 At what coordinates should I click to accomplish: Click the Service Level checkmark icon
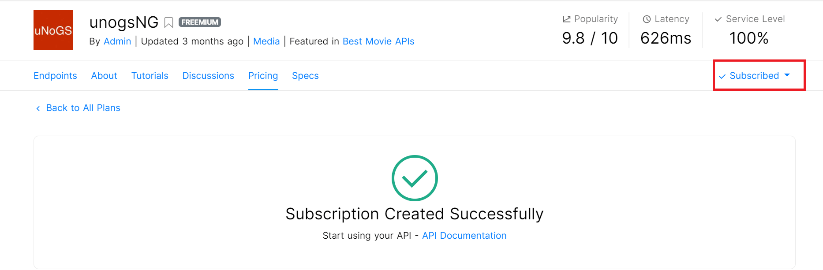coord(718,19)
